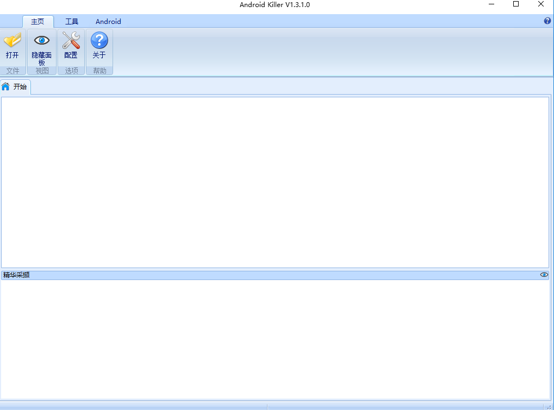Open the Android ribbon tab

pyautogui.click(x=108, y=22)
